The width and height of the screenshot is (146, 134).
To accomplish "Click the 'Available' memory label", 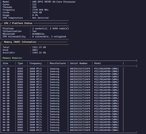I will (x=9, y=53).
